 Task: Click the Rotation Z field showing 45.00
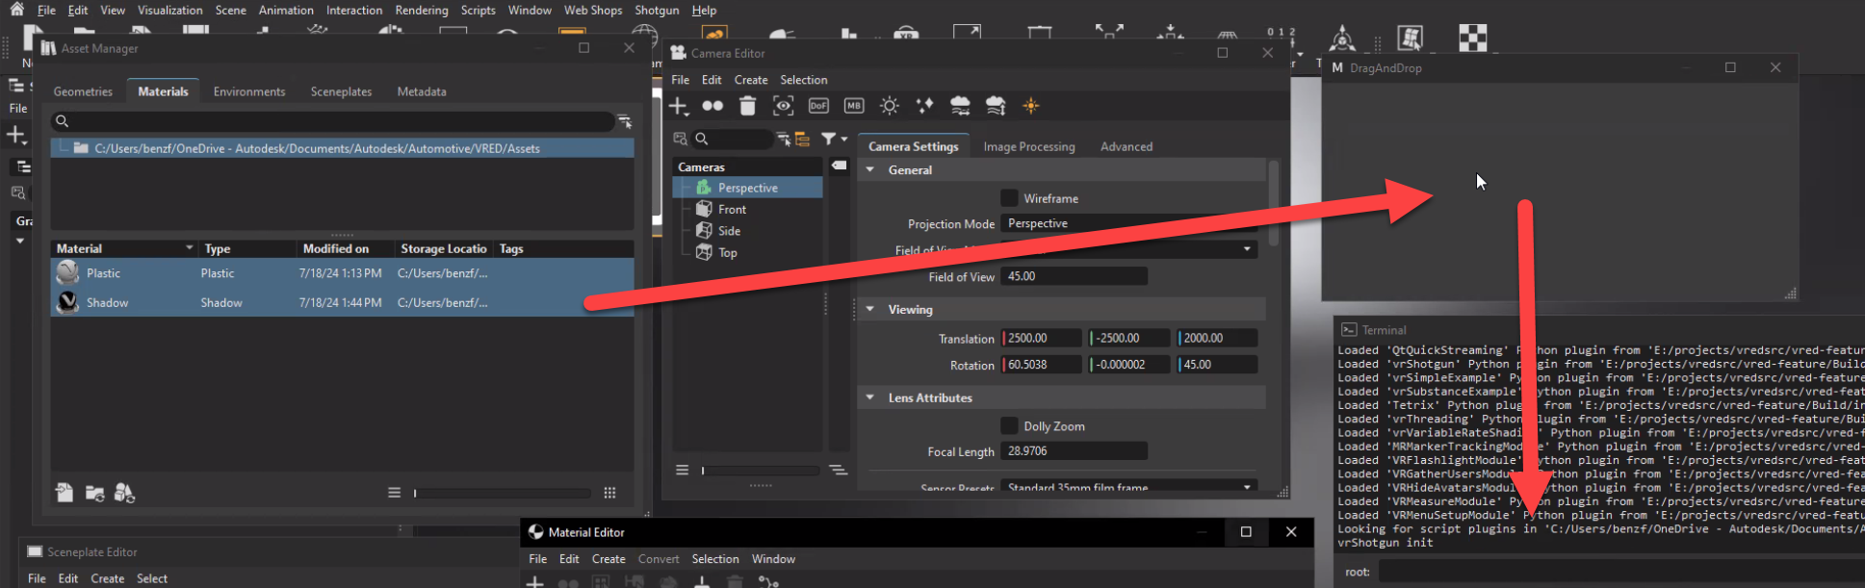(x=1218, y=365)
